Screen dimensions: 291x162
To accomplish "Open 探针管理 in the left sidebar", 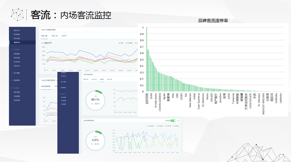I will (17, 92).
